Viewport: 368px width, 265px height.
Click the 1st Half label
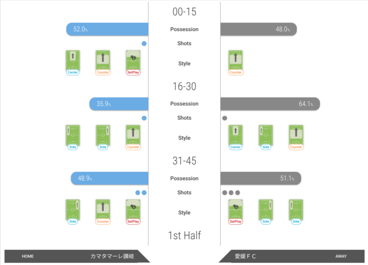[x=184, y=235]
